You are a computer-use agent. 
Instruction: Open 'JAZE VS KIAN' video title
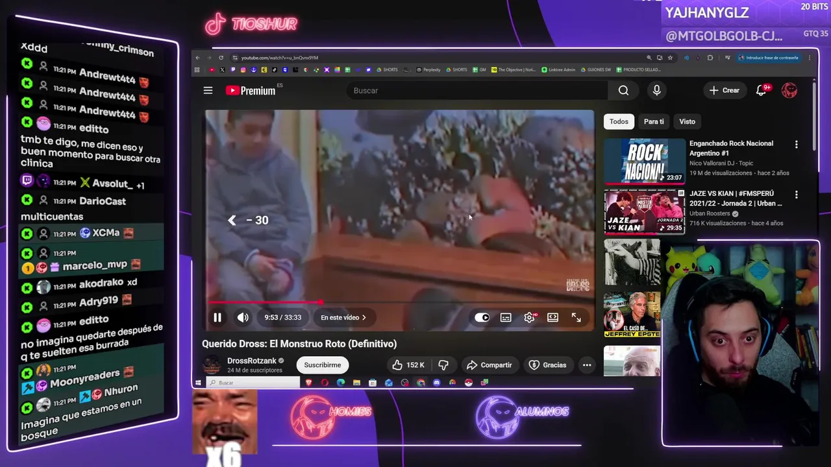click(x=736, y=198)
